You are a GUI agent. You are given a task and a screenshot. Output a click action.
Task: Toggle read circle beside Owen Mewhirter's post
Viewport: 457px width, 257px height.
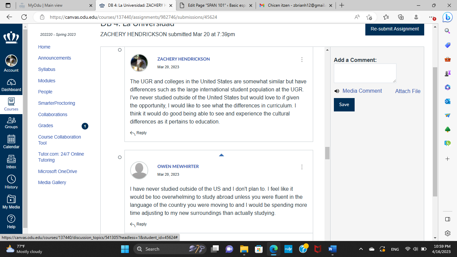(x=120, y=157)
